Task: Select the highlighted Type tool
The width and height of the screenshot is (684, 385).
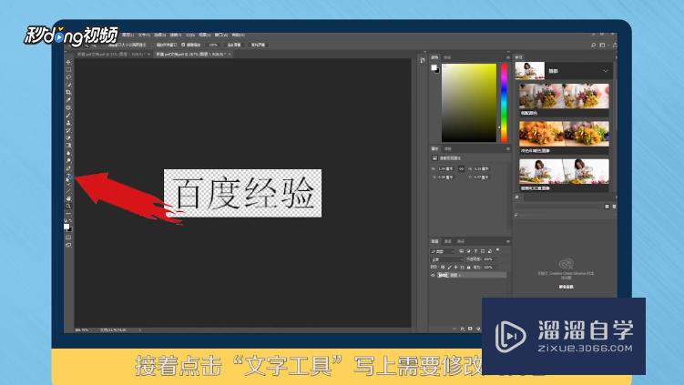Action: 68,176
